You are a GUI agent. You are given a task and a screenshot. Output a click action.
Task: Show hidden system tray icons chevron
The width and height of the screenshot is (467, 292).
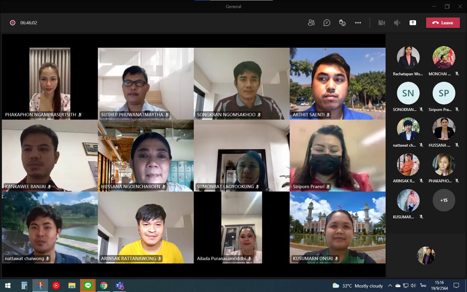coord(390,286)
